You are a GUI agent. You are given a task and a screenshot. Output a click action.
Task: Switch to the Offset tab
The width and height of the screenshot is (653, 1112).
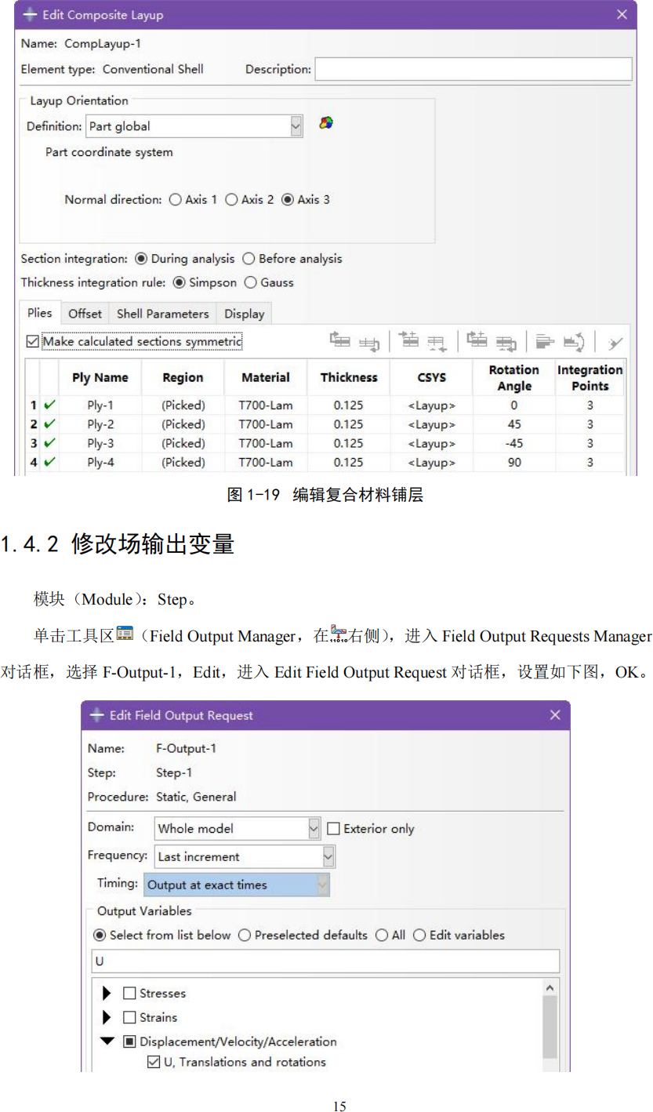tap(85, 314)
